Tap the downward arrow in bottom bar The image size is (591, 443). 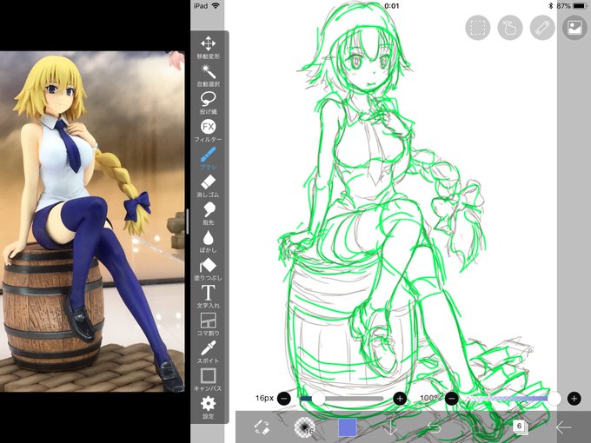[390, 427]
